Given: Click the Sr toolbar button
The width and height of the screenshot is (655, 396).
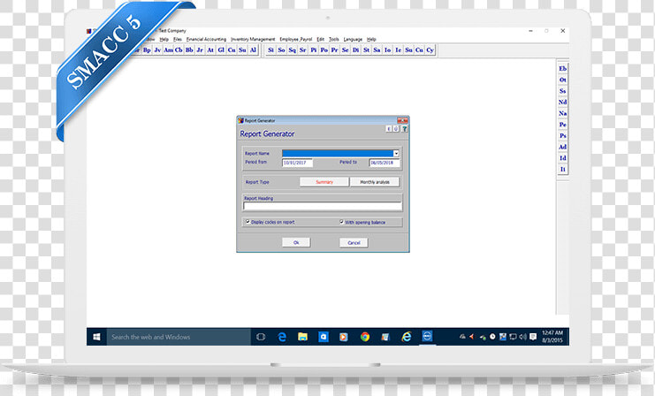Looking at the screenshot, I should (x=303, y=50).
